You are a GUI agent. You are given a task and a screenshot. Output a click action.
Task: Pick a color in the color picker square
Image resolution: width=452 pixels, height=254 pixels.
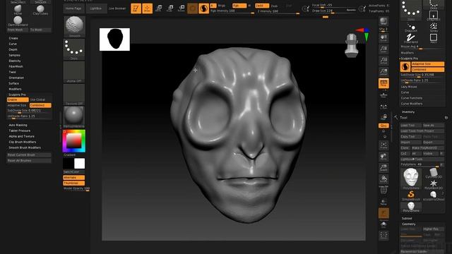click(73, 141)
